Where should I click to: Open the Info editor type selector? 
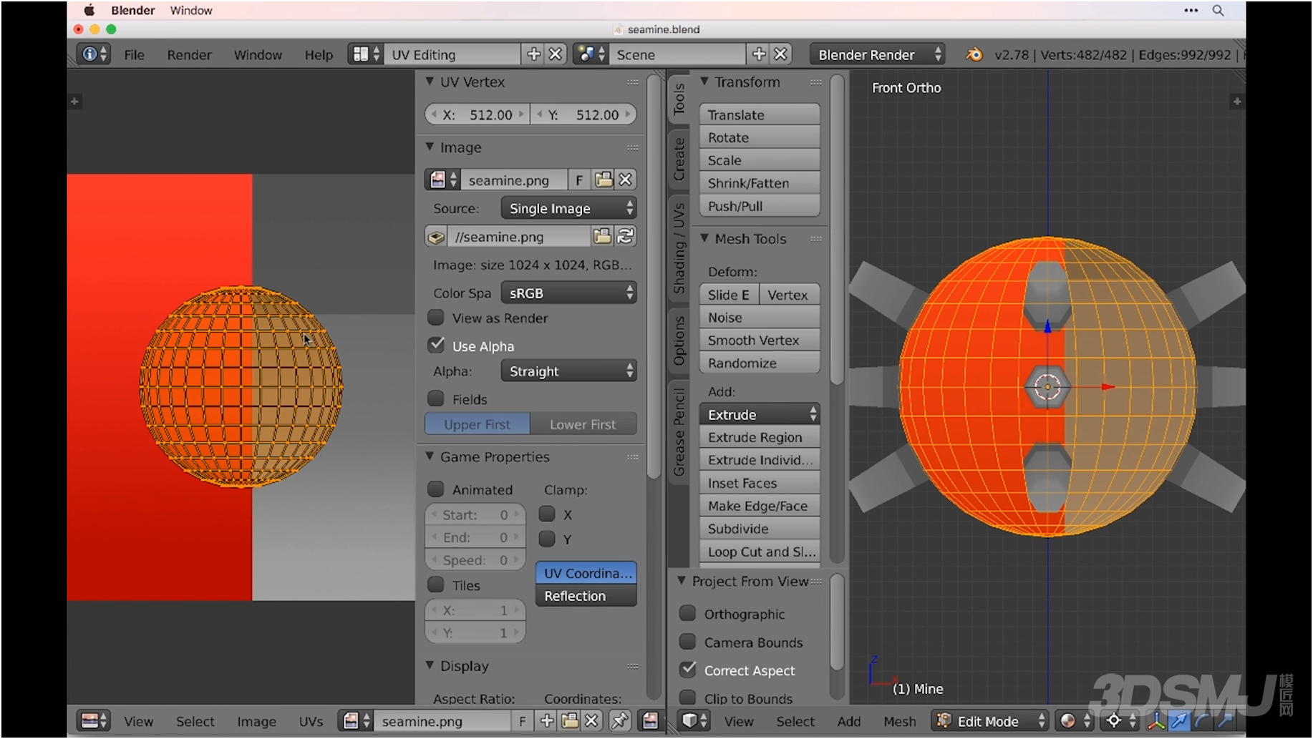[94, 54]
